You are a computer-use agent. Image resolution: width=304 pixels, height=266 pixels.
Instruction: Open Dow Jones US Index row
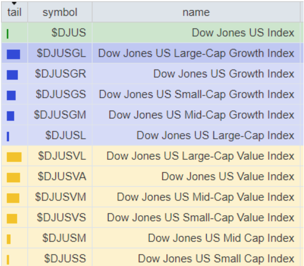click(243, 33)
